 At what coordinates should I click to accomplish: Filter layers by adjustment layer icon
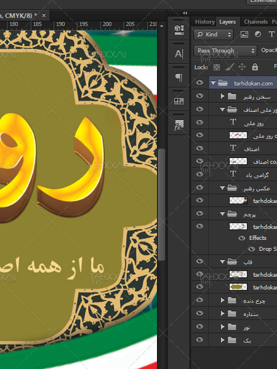click(258, 34)
